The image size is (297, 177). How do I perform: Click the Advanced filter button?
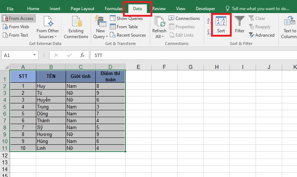pos(261,35)
